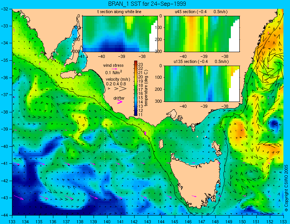Click the largest black velocity legend arrowhead

(123, 89)
